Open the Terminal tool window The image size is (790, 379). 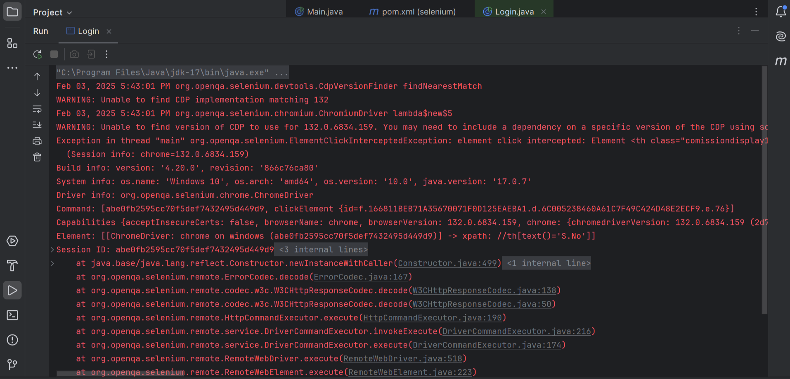coord(12,315)
